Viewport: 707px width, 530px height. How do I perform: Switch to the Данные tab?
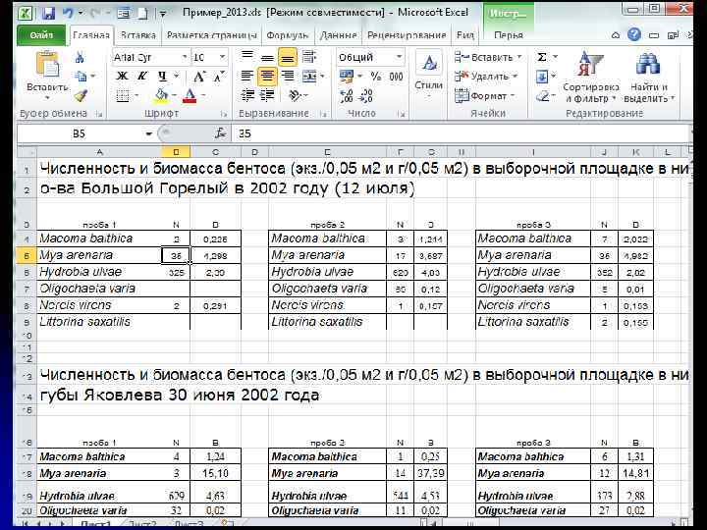[338, 35]
